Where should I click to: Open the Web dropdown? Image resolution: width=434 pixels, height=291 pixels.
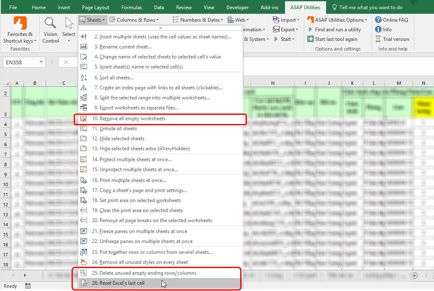click(238, 20)
